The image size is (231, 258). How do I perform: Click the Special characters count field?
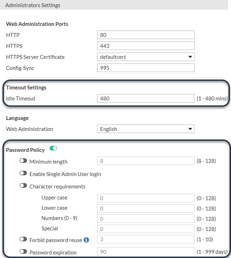[146, 229]
